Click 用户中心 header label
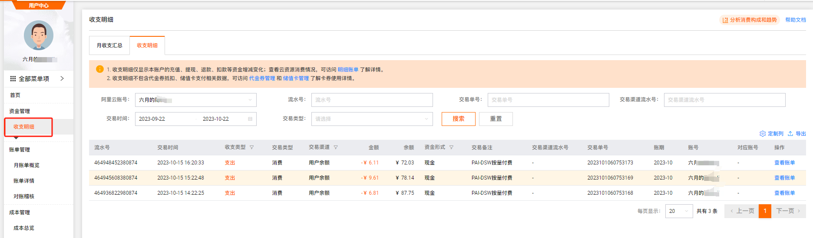Image resolution: width=813 pixels, height=238 pixels. click(39, 6)
